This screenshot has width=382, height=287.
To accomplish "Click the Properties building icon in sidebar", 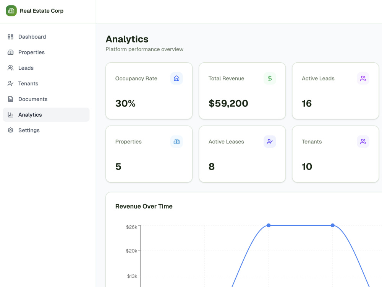I will pyautogui.click(x=10, y=52).
